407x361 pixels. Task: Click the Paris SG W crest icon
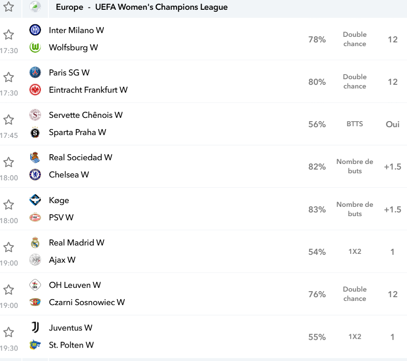(x=35, y=72)
